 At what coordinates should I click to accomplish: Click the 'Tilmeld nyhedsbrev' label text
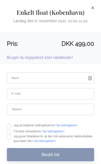(x=27, y=131)
